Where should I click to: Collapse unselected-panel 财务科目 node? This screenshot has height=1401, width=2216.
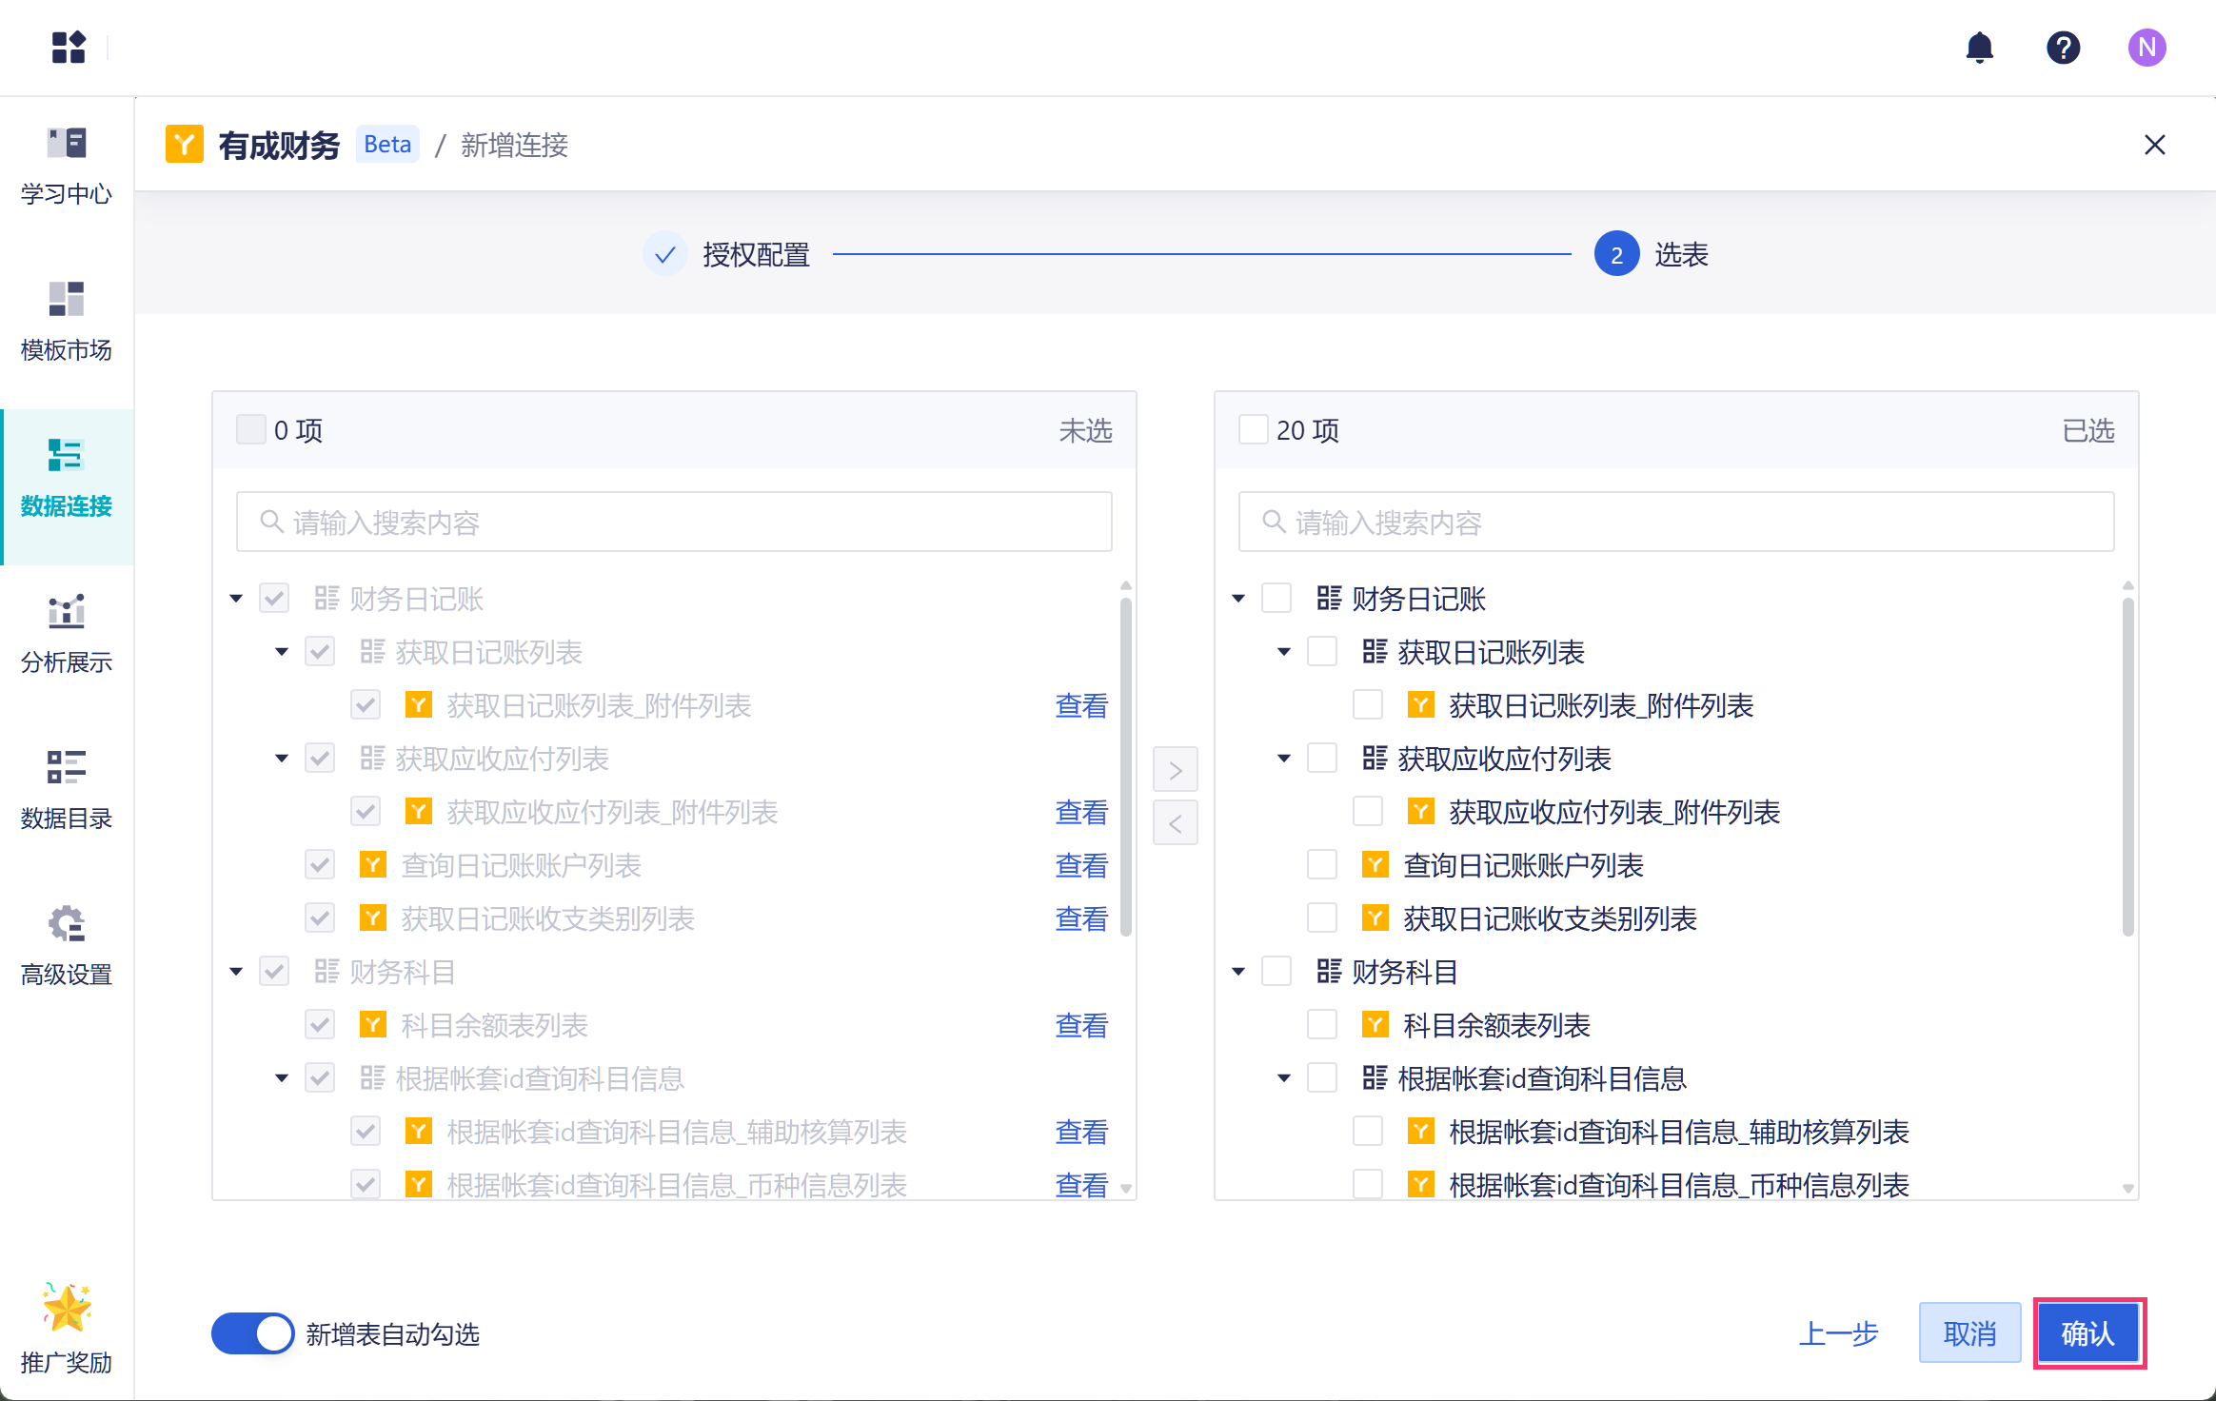pos(236,972)
